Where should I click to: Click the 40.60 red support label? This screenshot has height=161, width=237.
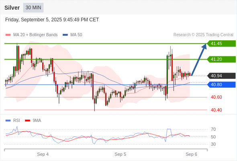tap(217, 97)
